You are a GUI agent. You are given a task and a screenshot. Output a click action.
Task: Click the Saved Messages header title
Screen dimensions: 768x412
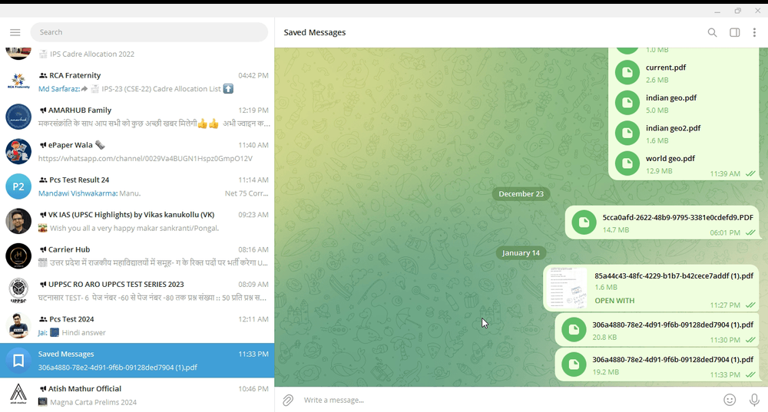315,32
